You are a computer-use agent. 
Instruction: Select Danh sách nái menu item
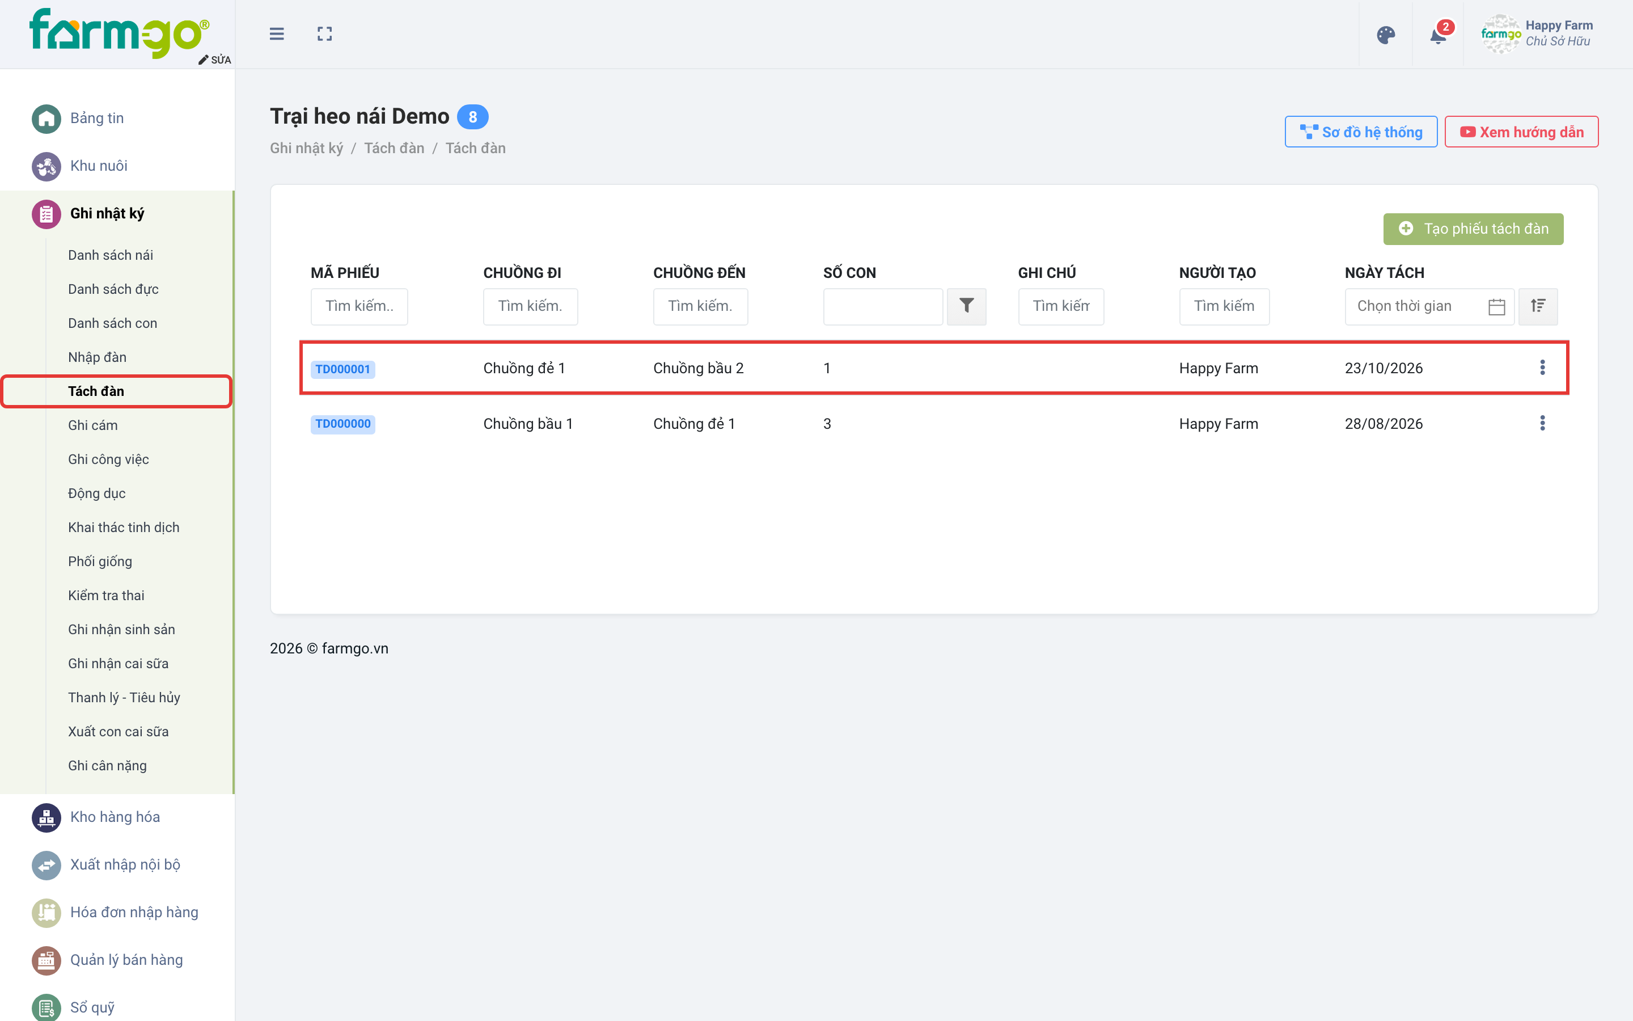pyautogui.click(x=111, y=255)
